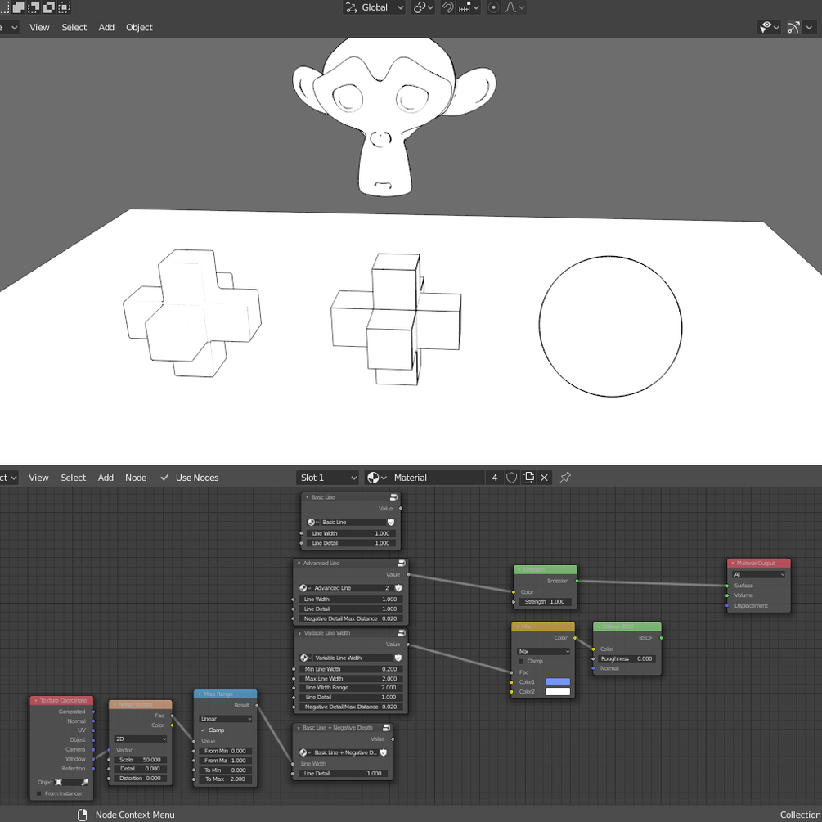Click Advanced Line Negative Detail Max Distance field
The width and height of the screenshot is (822, 822).
point(351,618)
